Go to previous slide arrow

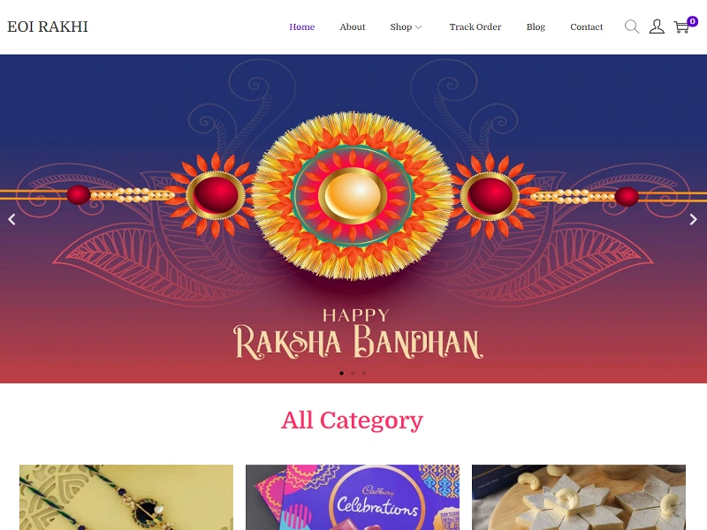[x=11, y=219]
